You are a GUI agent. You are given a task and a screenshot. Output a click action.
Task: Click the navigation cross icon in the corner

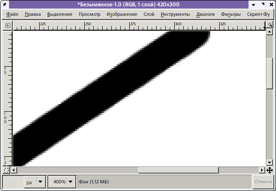[269, 170]
